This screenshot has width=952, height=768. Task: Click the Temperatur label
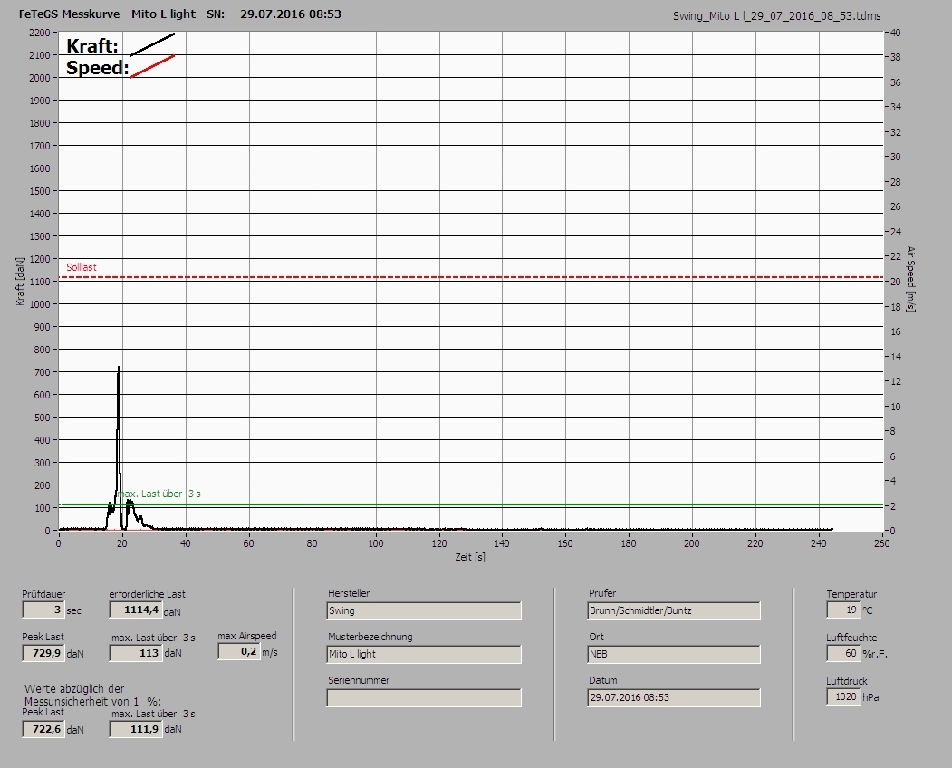pyautogui.click(x=851, y=594)
